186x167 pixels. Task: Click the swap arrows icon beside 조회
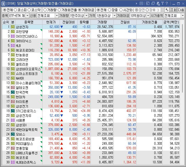click(x=167, y=10)
